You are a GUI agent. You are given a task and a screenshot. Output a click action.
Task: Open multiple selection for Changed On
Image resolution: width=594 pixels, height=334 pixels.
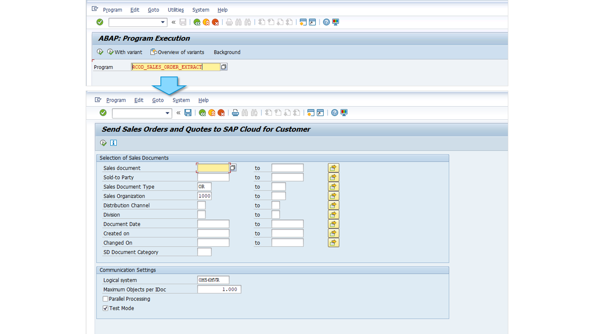[x=333, y=243]
